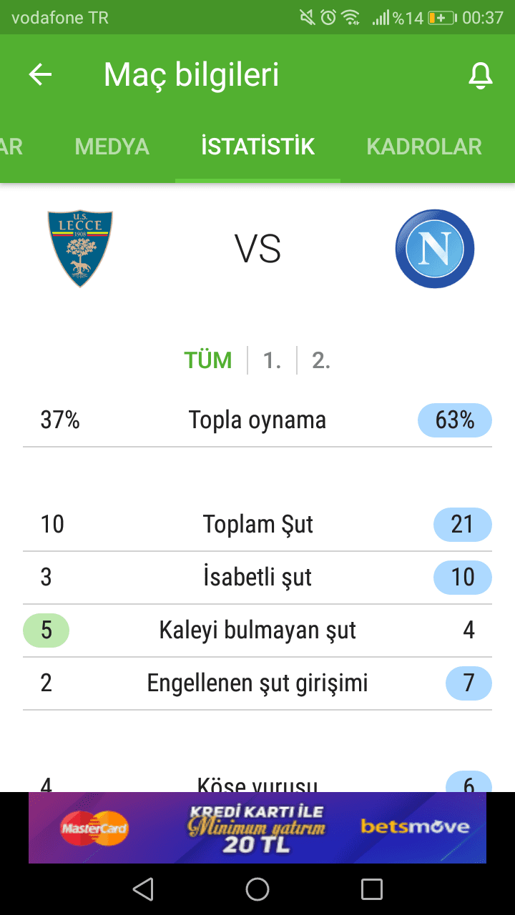Show first half stats with 1.
The height and width of the screenshot is (915, 515).
[x=272, y=360]
